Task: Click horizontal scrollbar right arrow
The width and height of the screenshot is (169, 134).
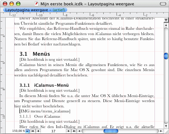Action: pos(161,131)
